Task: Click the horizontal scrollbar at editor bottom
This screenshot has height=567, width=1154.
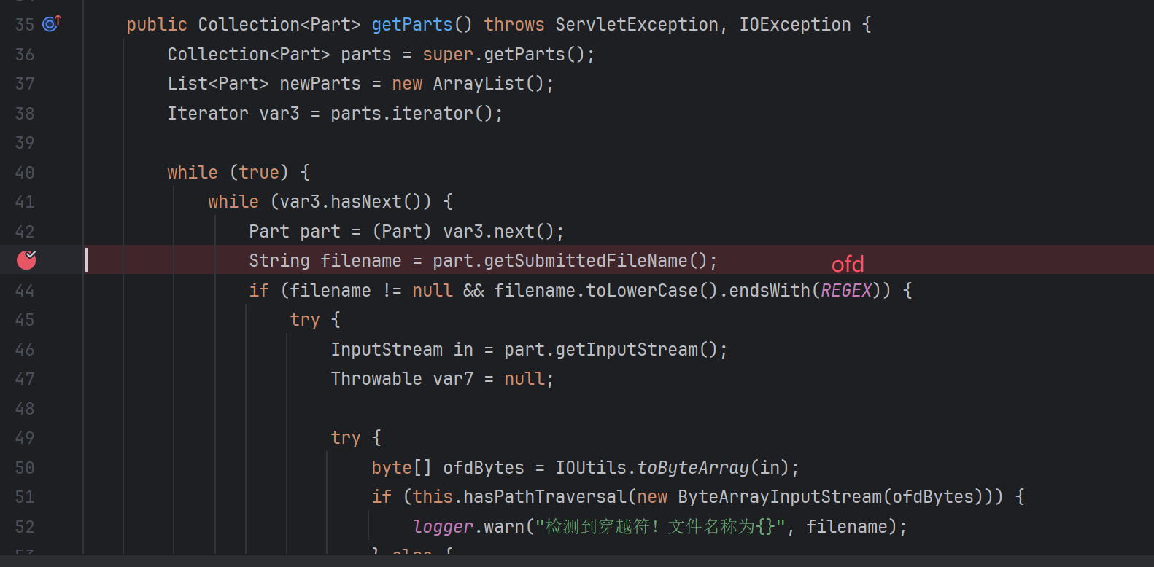Action: click(x=576, y=561)
